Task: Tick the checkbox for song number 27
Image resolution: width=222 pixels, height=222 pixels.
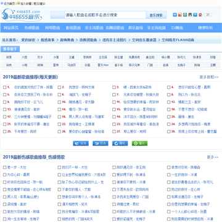Action: click(x=114, y=132)
